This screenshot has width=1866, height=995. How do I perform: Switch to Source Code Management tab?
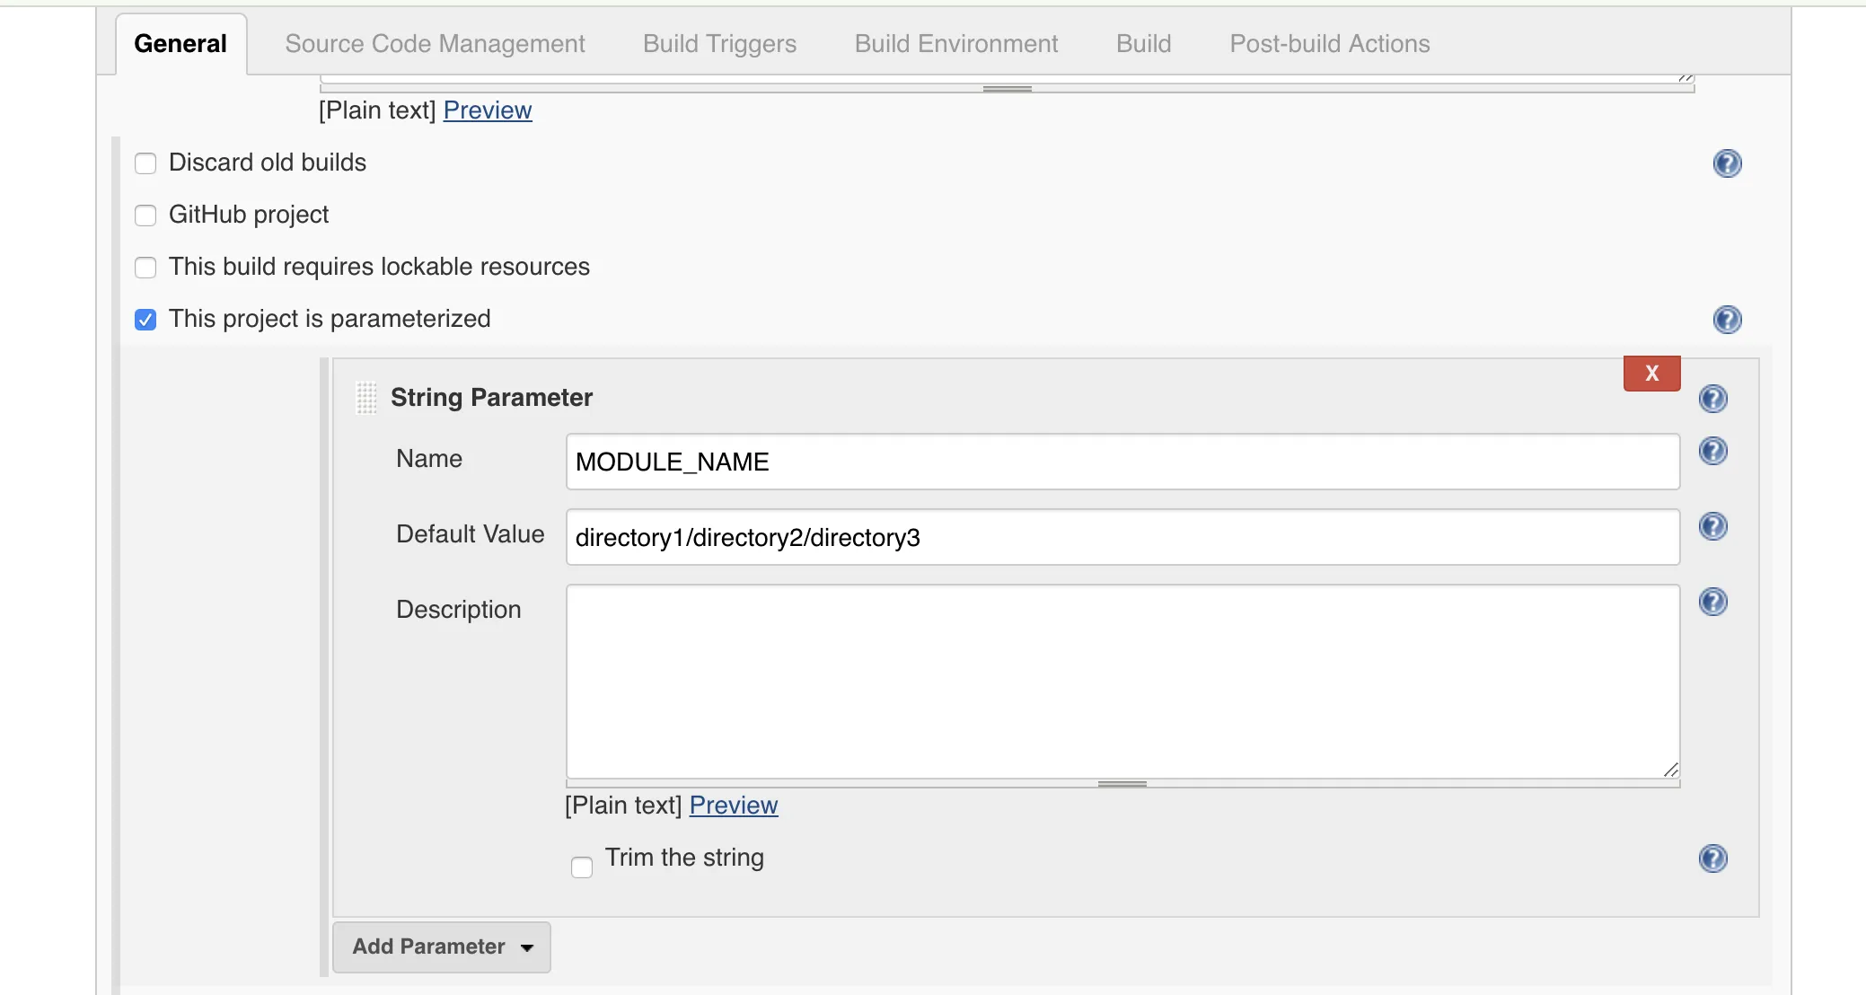pyautogui.click(x=435, y=44)
